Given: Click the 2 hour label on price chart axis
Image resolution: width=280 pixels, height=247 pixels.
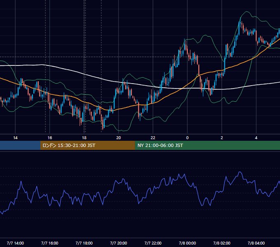Looking at the screenshot, I should point(222,138).
